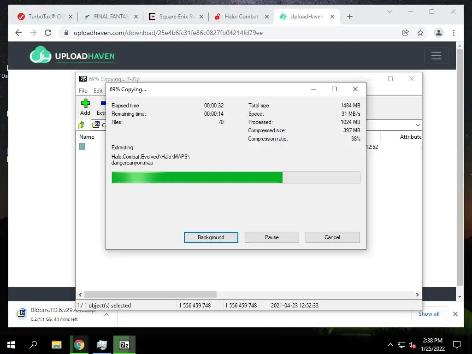Screen dimensions: 472x354
Task: Open Windows taskbar search
Action: 33,345
